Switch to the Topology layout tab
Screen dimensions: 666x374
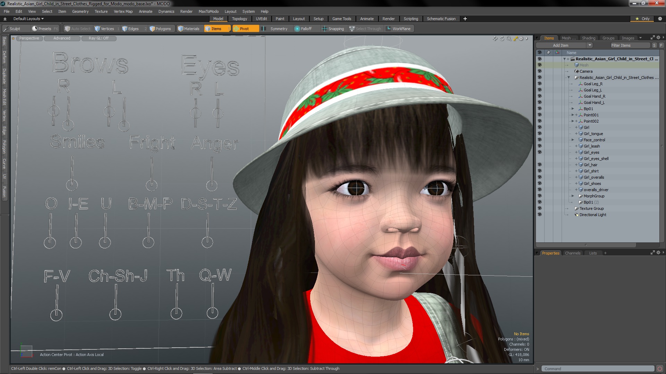[239, 19]
